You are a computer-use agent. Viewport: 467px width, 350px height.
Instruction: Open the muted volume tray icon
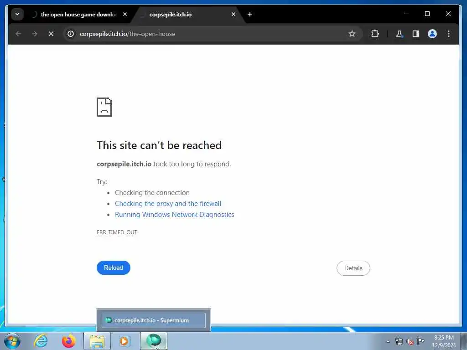(x=410, y=341)
